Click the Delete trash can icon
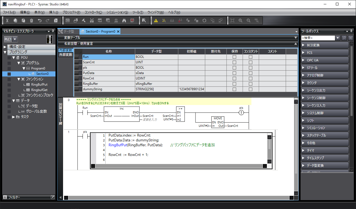 coord(32,20)
